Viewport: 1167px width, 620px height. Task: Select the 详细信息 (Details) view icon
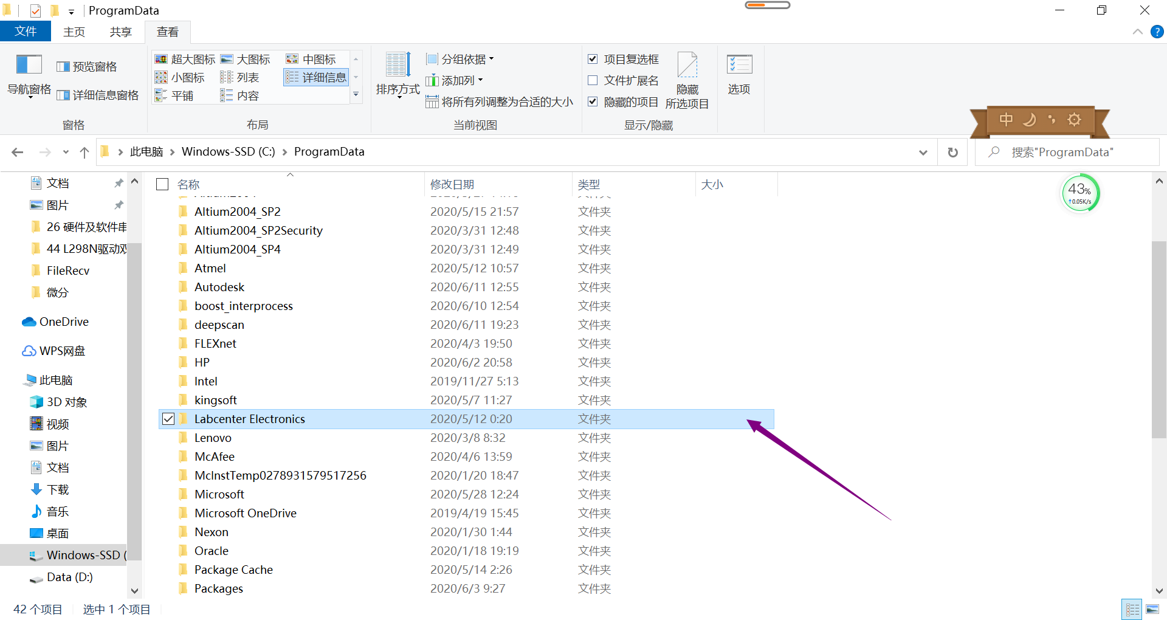[x=315, y=77]
